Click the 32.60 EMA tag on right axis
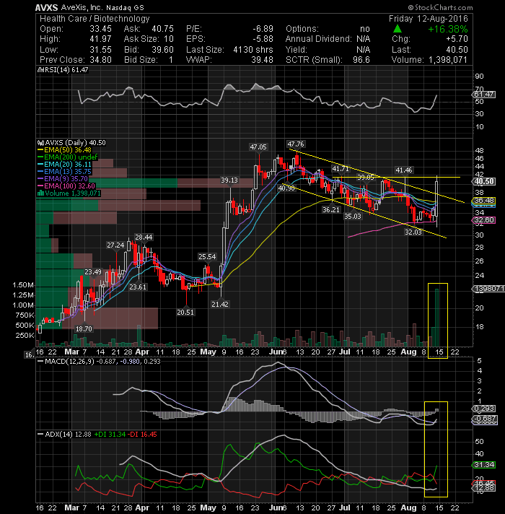 point(483,220)
